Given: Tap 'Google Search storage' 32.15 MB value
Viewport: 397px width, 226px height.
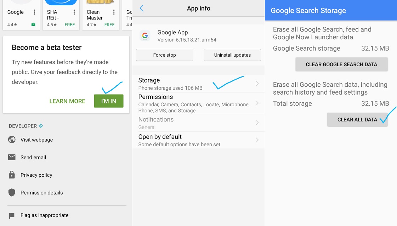Looking at the screenshot, I should coord(375,49).
